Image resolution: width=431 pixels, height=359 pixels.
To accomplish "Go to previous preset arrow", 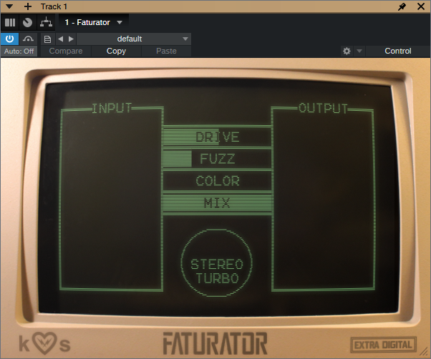I will (x=61, y=39).
